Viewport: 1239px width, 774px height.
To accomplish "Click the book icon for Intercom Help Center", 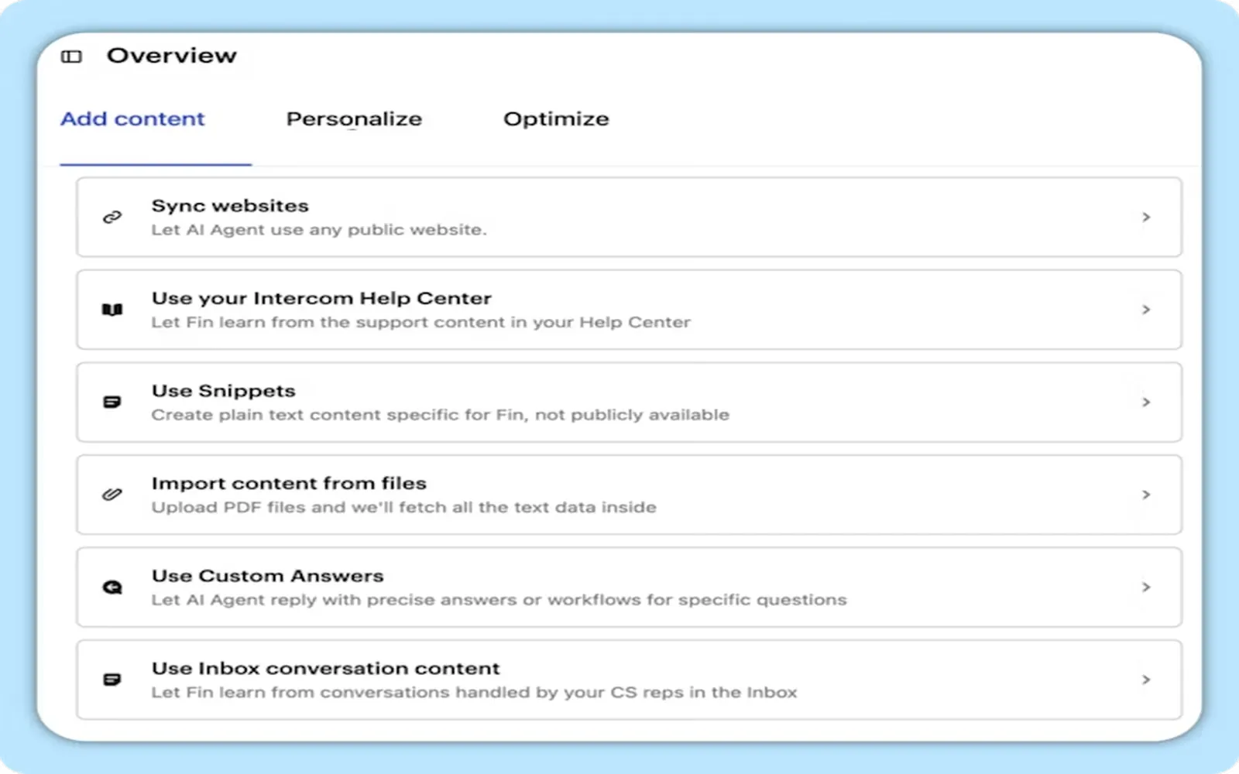I will click(112, 310).
